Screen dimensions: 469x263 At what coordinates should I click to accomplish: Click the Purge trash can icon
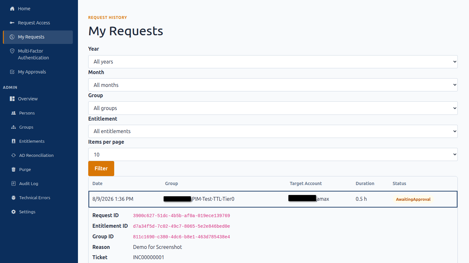[x=13, y=169]
